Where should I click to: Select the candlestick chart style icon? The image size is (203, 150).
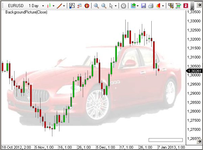tap(49, 6)
